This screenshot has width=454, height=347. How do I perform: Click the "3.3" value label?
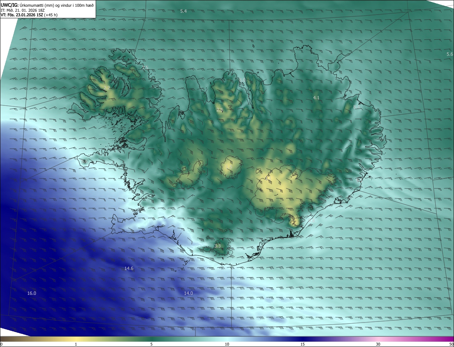pos(217,246)
